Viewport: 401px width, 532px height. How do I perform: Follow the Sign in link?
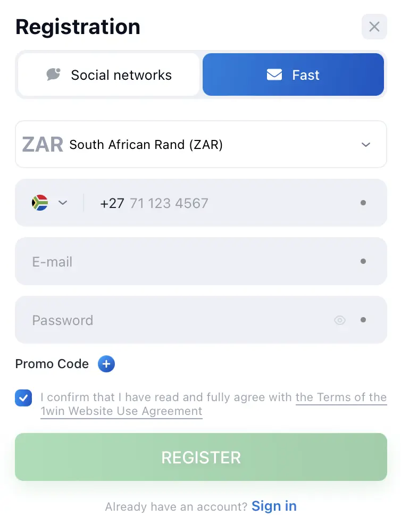pyautogui.click(x=274, y=506)
